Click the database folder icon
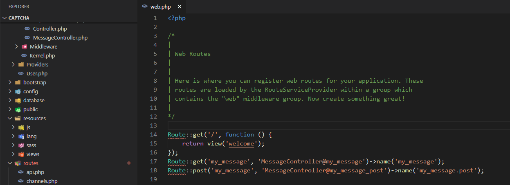This screenshot has height=185, width=510. pyautogui.click(x=18, y=100)
